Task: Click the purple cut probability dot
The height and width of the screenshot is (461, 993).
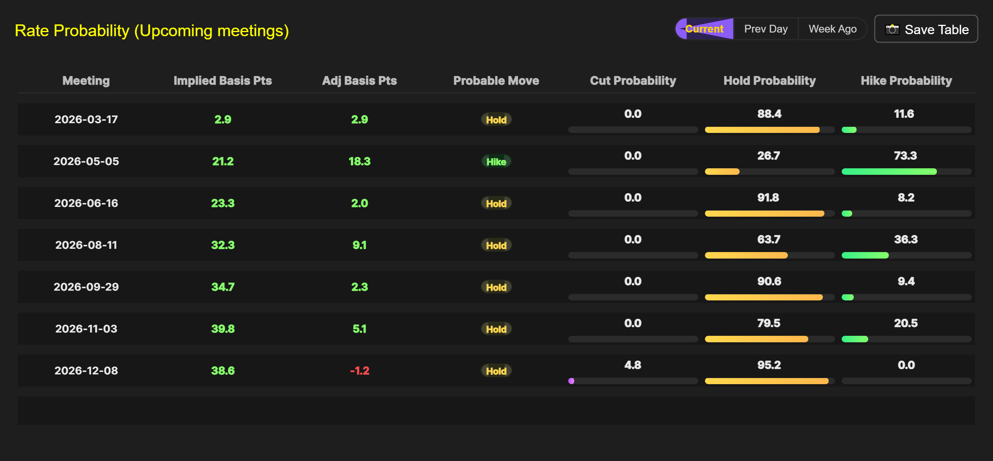Action: [571, 381]
